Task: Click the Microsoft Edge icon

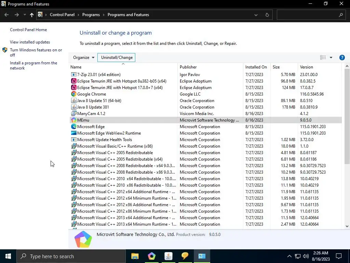Action: (74, 126)
